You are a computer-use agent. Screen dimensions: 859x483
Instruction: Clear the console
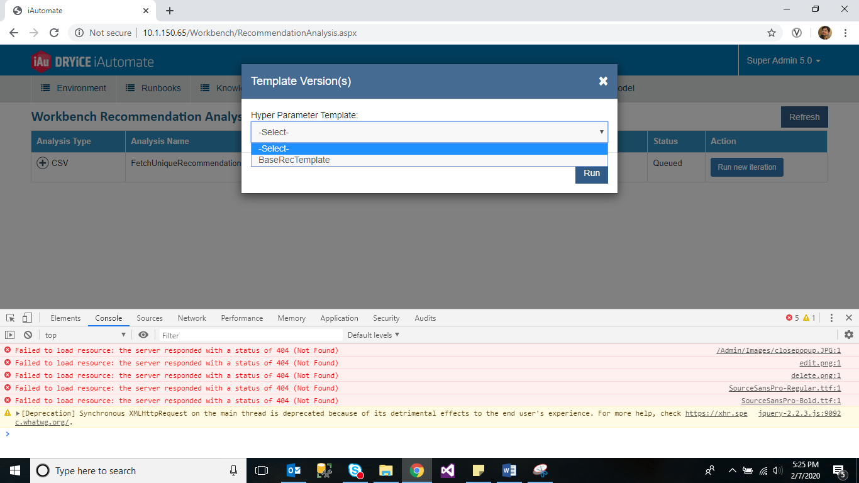click(28, 335)
